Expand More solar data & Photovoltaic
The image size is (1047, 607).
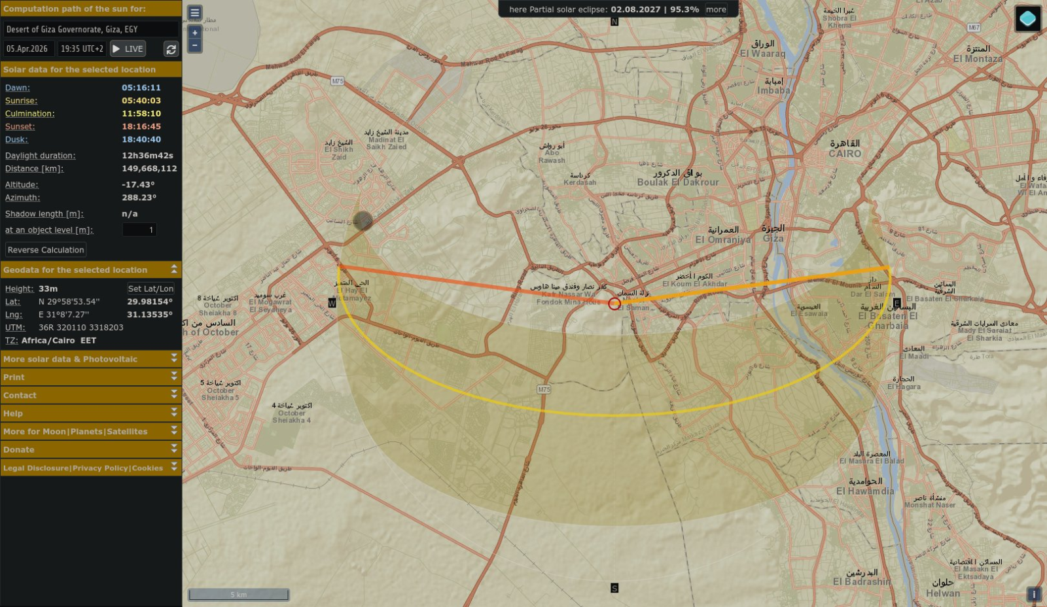click(174, 359)
